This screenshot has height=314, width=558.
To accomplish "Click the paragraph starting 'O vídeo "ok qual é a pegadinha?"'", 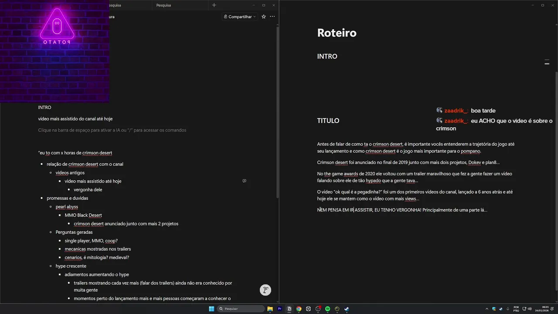I will (415, 195).
